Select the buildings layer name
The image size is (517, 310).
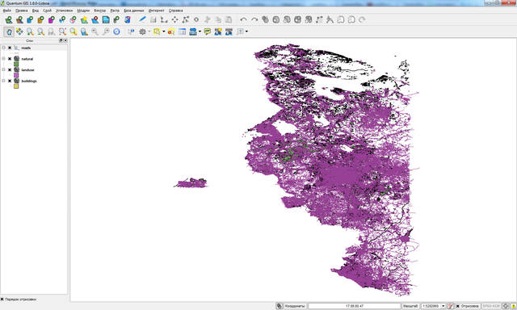(x=29, y=81)
